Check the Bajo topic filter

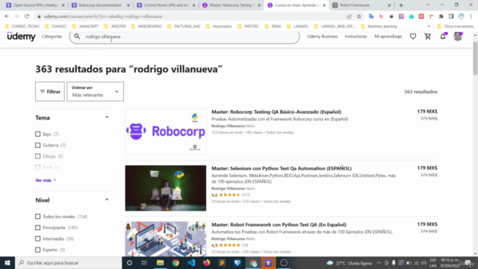(38, 134)
